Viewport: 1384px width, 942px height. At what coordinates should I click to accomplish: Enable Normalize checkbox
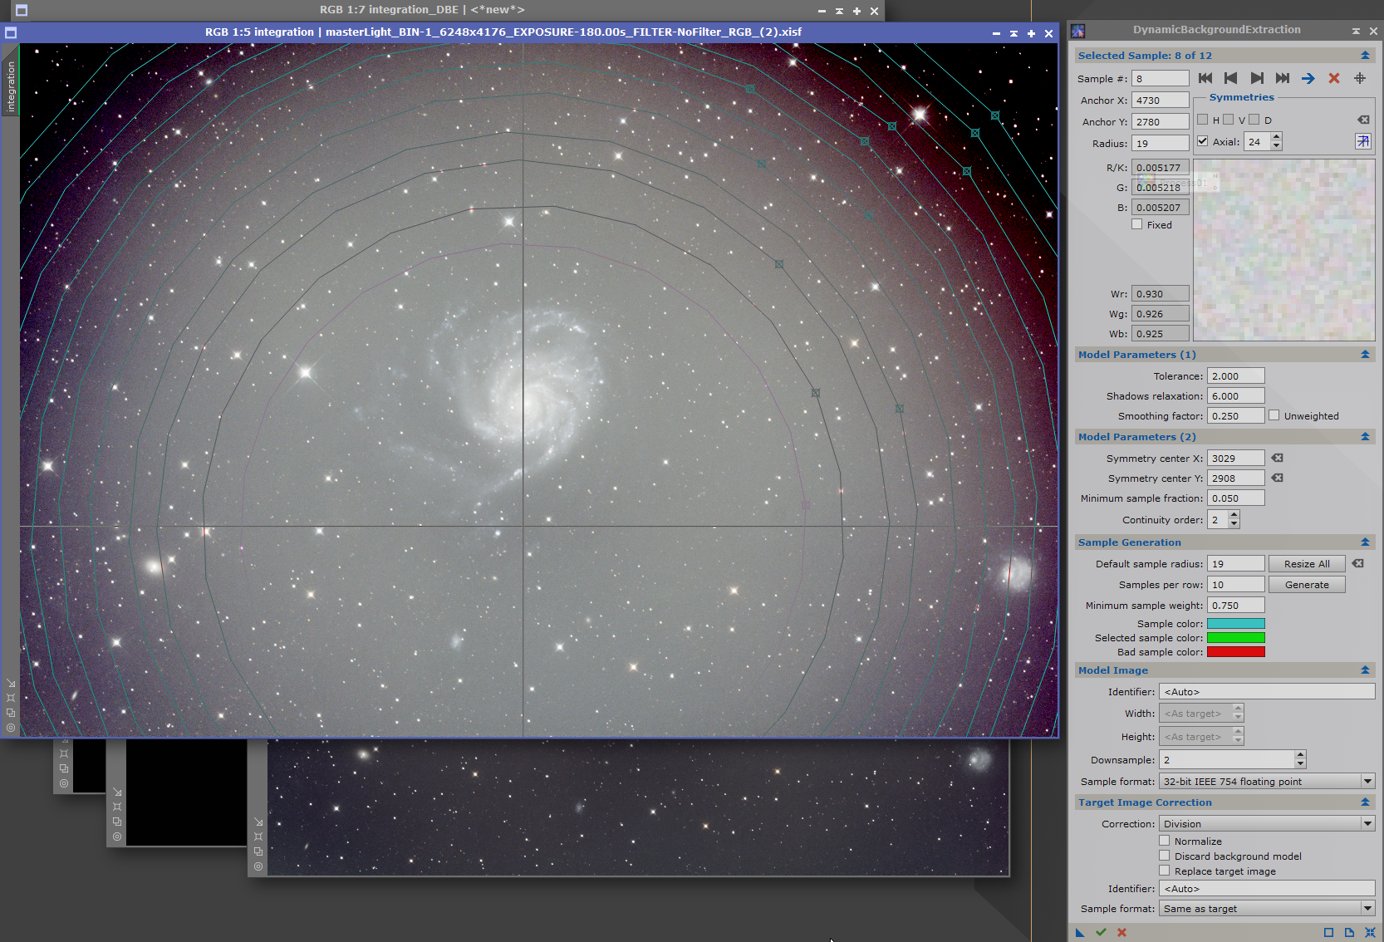click(1164, 841)
